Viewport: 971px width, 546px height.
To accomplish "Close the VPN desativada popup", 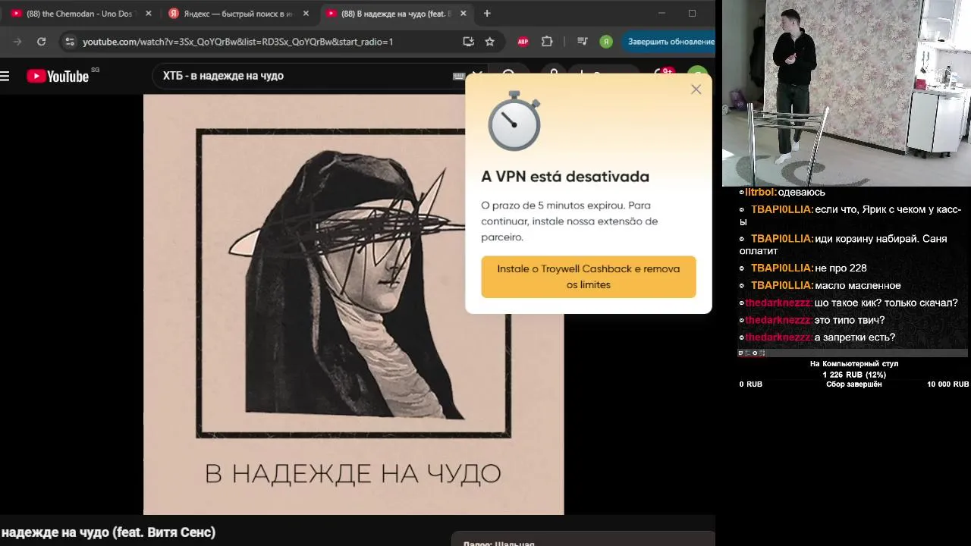I will [696, 89].
